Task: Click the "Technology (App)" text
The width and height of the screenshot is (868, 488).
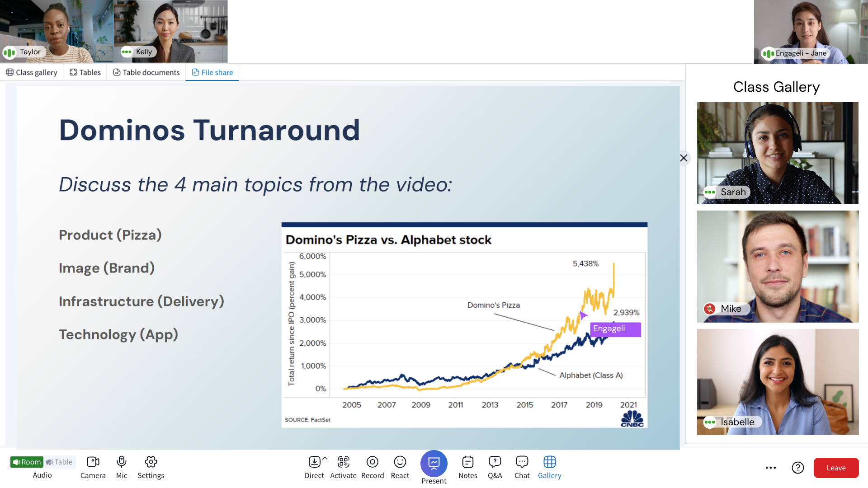Action: pyautogui.click(x=118, y=334)
